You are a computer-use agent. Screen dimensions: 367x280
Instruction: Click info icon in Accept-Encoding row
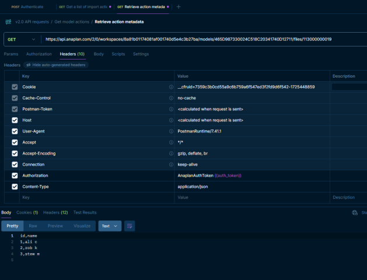171,153
